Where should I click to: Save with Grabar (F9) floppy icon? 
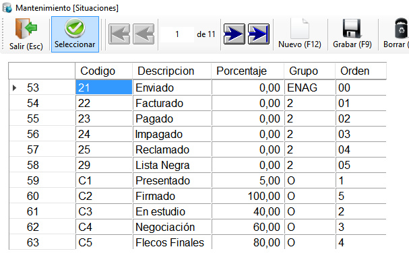[x=352, y=34]
